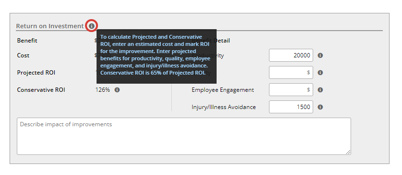Open the Conservative ROI info tooltip icon
The height and width of the screenshot is (175, 402).
117,90
